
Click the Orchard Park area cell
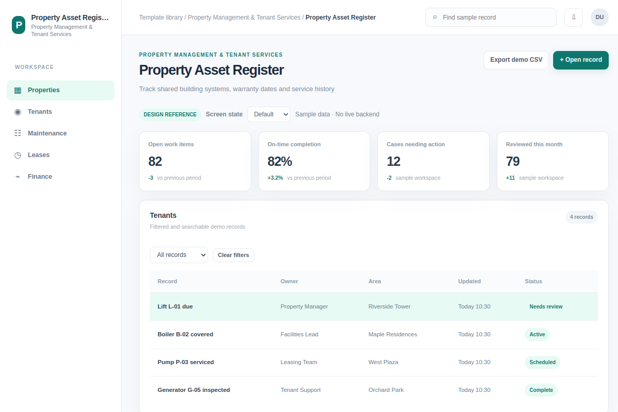[386, 390]
